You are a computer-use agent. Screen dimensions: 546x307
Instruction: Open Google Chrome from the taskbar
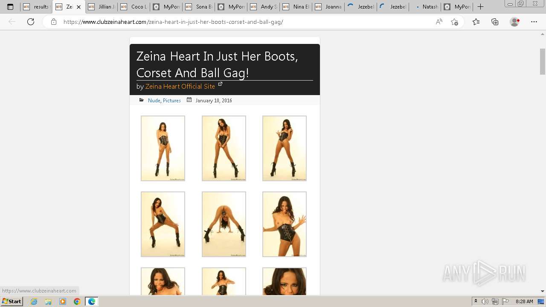click(x=77, y=301)
